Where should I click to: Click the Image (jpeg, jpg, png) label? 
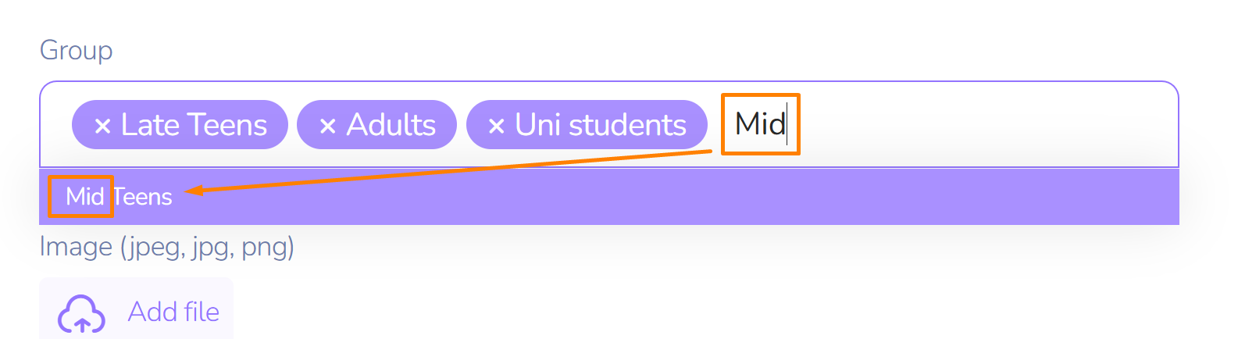[x=166, y=247]
